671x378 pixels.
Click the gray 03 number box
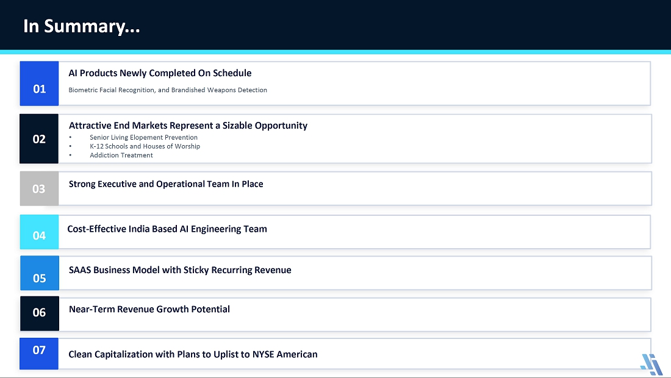tap(39, 188)
